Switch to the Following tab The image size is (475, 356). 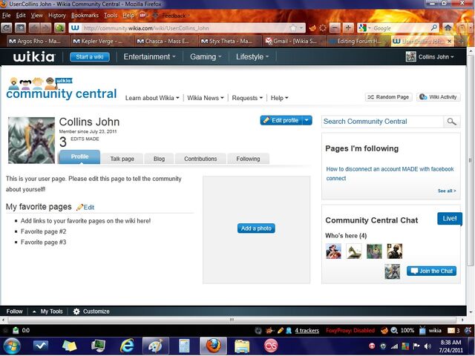pyautogui.click(x=248, y=159)
